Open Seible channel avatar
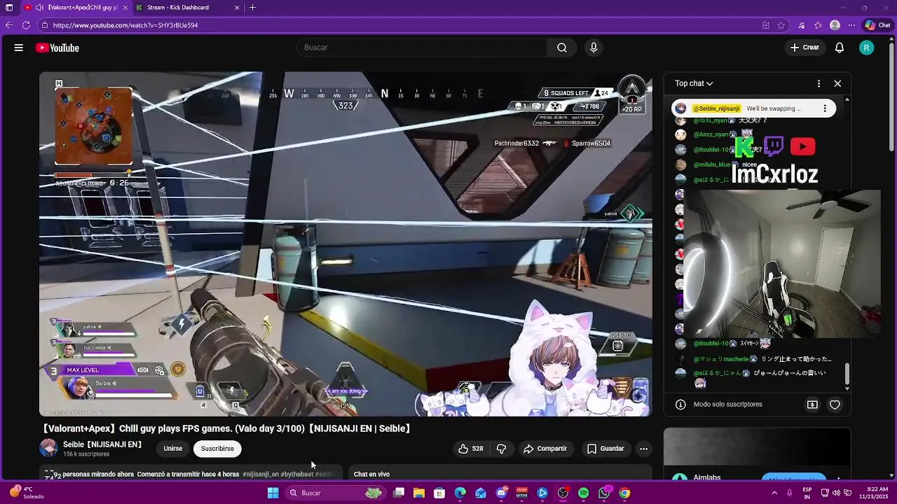Image resolution: width=897 pixels, height=504 pixels. click(x=48, y=449)
